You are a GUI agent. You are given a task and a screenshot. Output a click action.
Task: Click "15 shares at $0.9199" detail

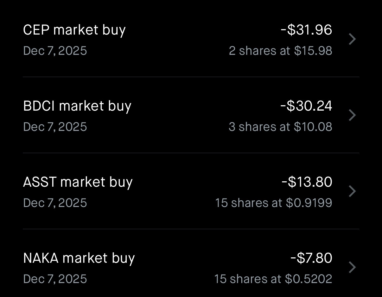(274, 203)
